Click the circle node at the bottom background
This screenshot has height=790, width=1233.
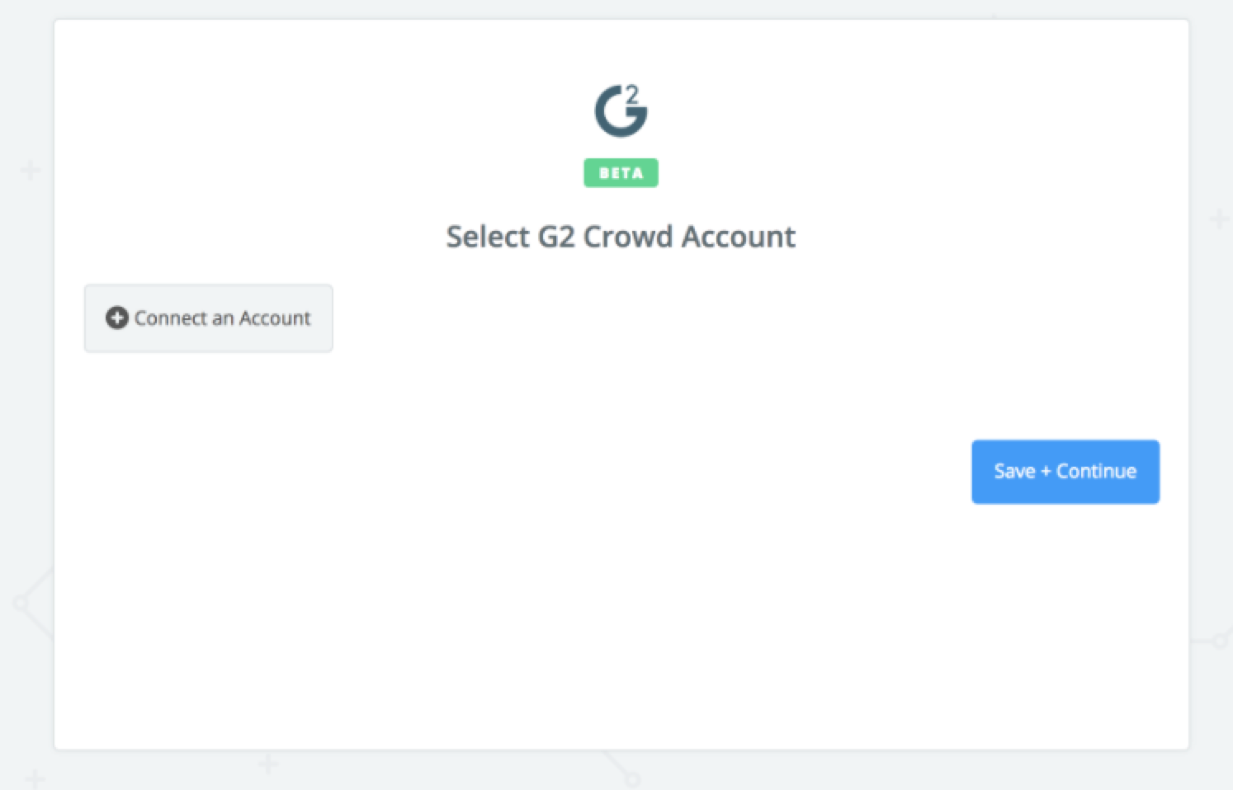click(632, 779)
